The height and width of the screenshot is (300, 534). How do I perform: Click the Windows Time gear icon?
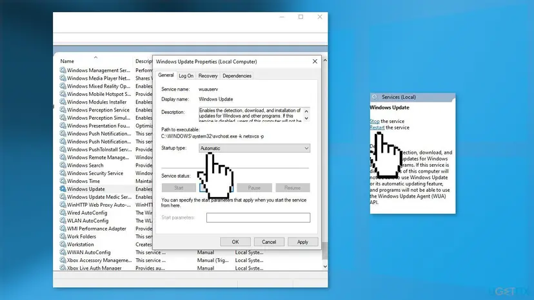(63, 181)
